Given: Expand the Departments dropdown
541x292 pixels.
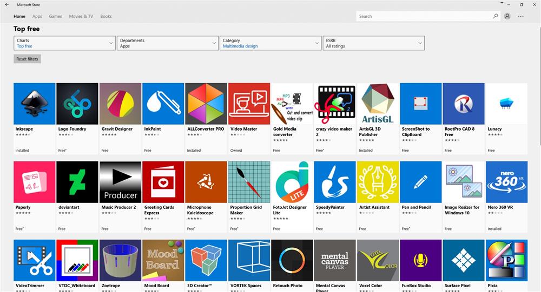Looking at the screenshot, I should [168, 43].
